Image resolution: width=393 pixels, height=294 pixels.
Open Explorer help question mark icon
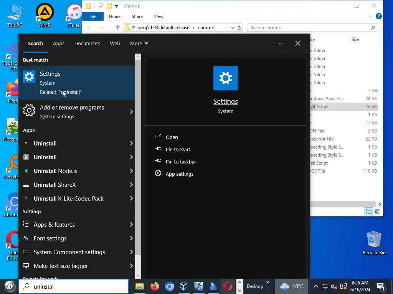[379, 16]
